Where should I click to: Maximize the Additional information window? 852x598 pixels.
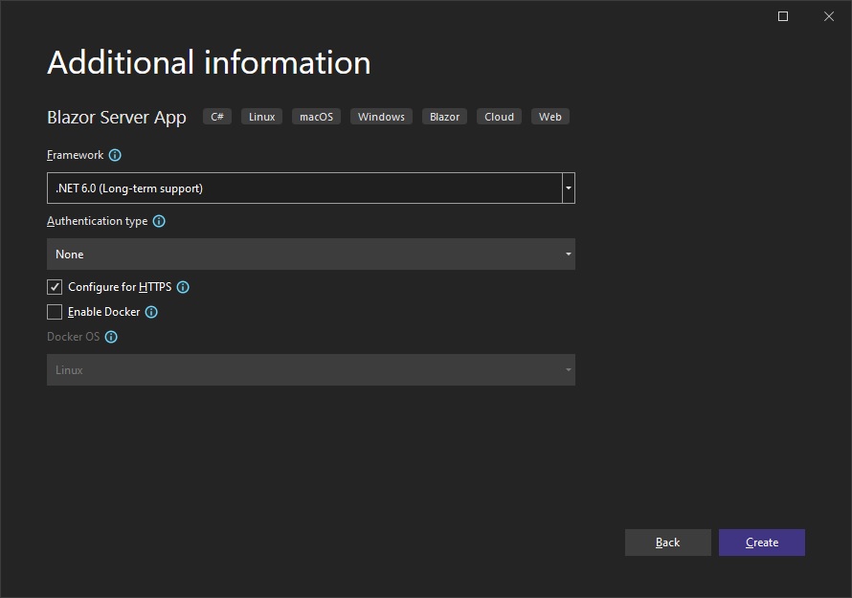[783, 16]
